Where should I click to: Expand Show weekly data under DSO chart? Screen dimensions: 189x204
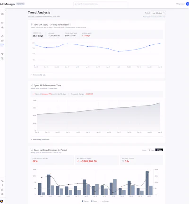(x=38, y=75)
